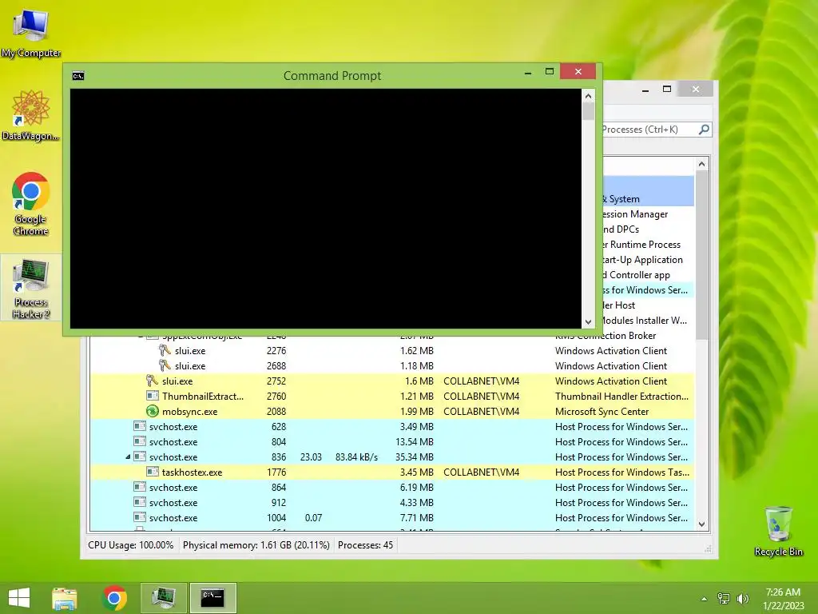
Task: Select svchost.exe with PID 864
Action: 391,487
